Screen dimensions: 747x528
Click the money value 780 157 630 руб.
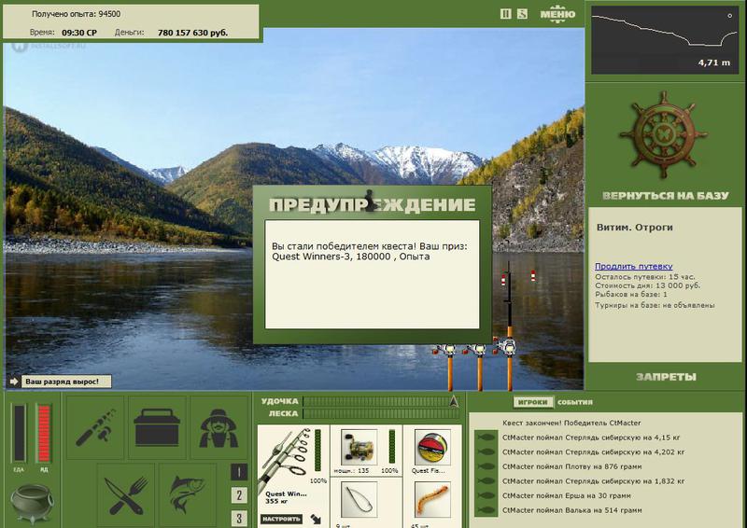point(192,33)
